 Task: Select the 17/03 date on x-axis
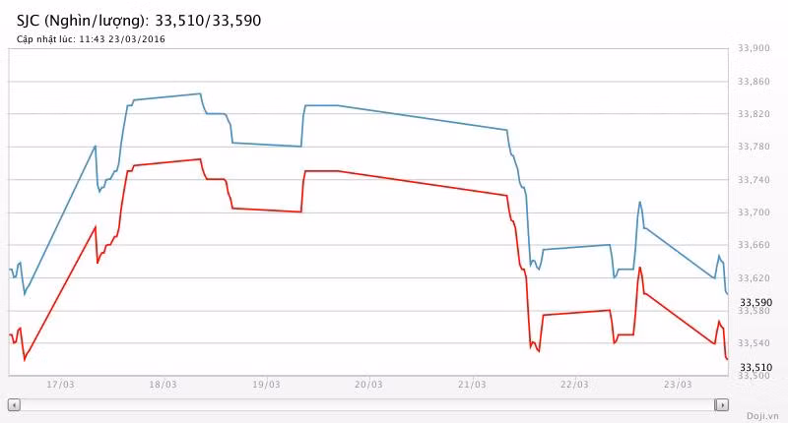tap(60, 385)
